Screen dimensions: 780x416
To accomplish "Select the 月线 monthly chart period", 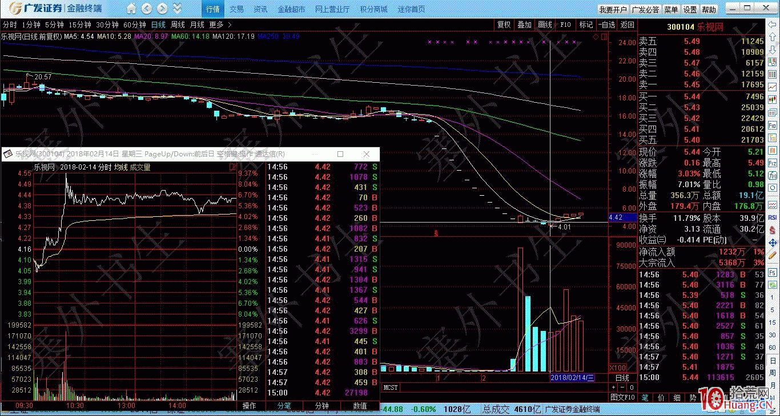I will coord(197,25).
